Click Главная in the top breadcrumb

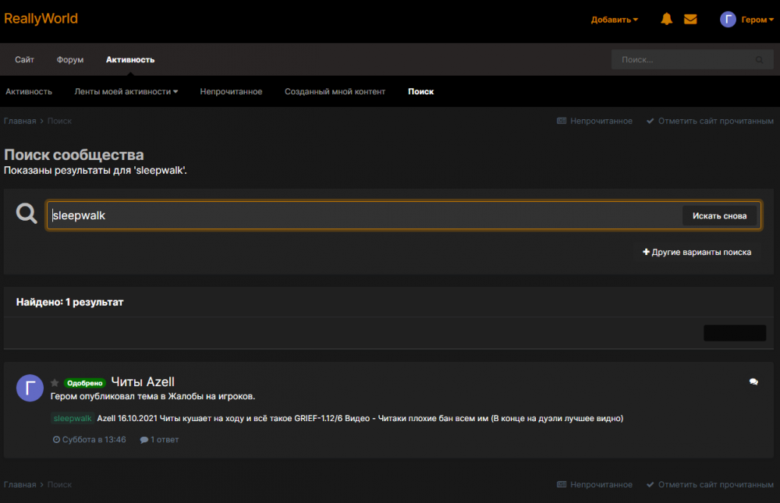20,121
